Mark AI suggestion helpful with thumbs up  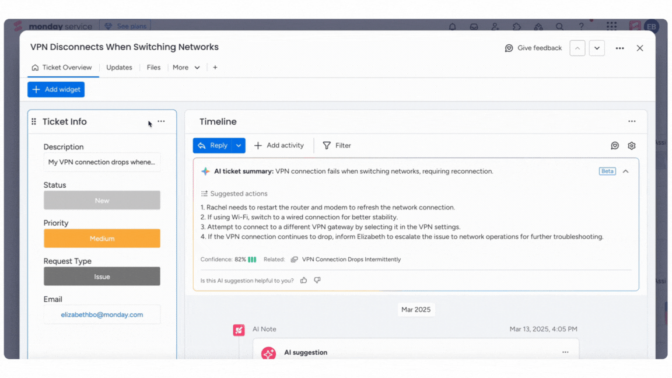click(303, 280)
